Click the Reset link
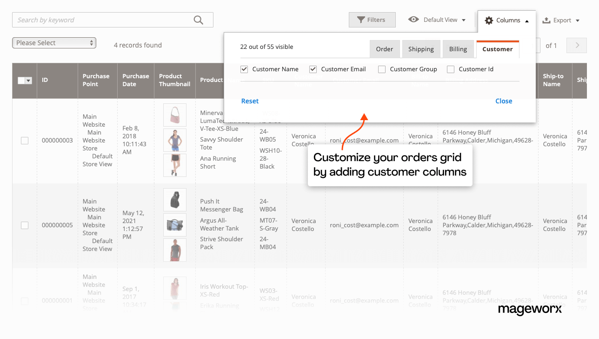 250,101
